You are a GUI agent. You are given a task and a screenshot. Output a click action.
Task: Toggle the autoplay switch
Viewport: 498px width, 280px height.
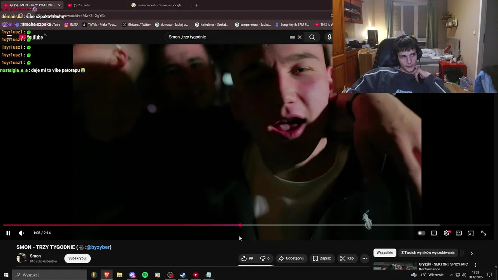pos(421,233)
